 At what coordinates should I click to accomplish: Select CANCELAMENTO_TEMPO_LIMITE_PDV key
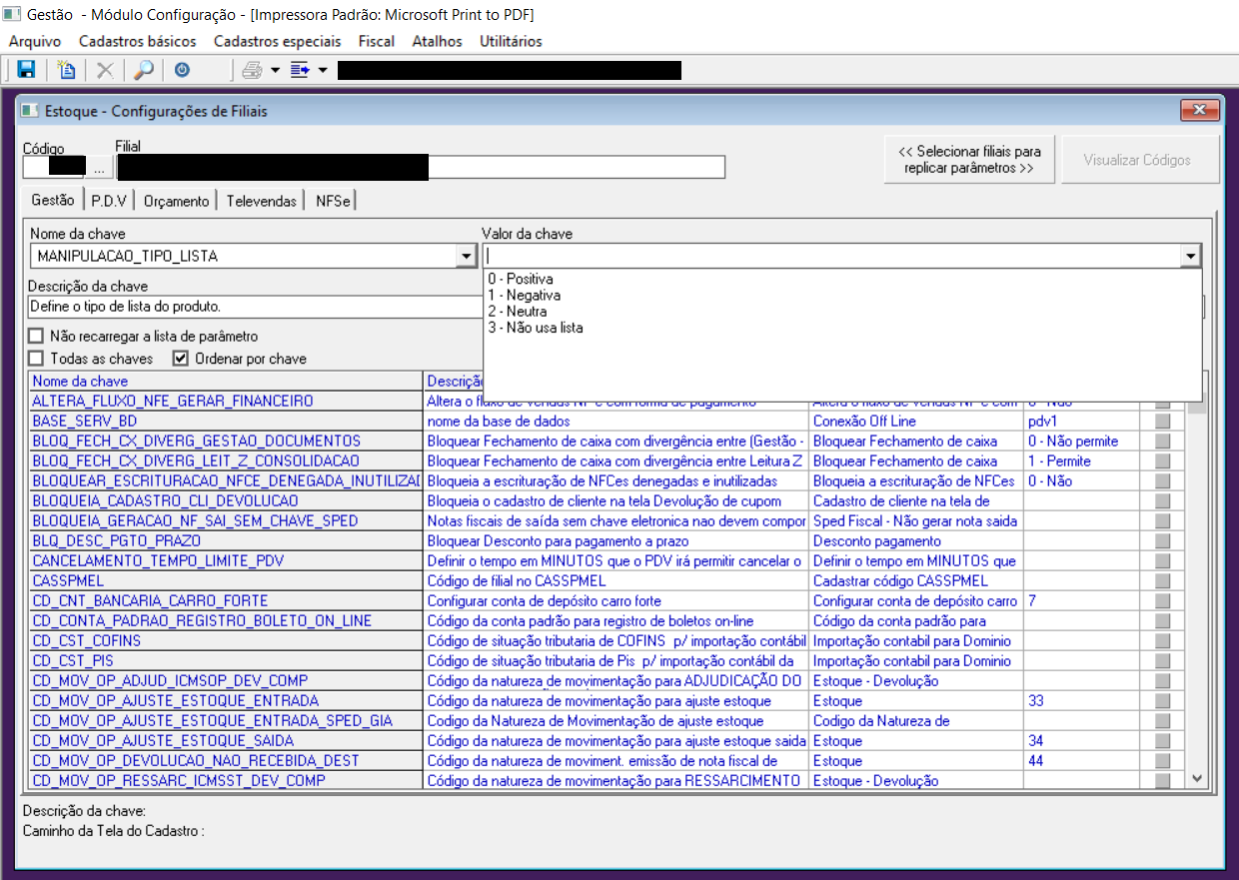point(226,561)
